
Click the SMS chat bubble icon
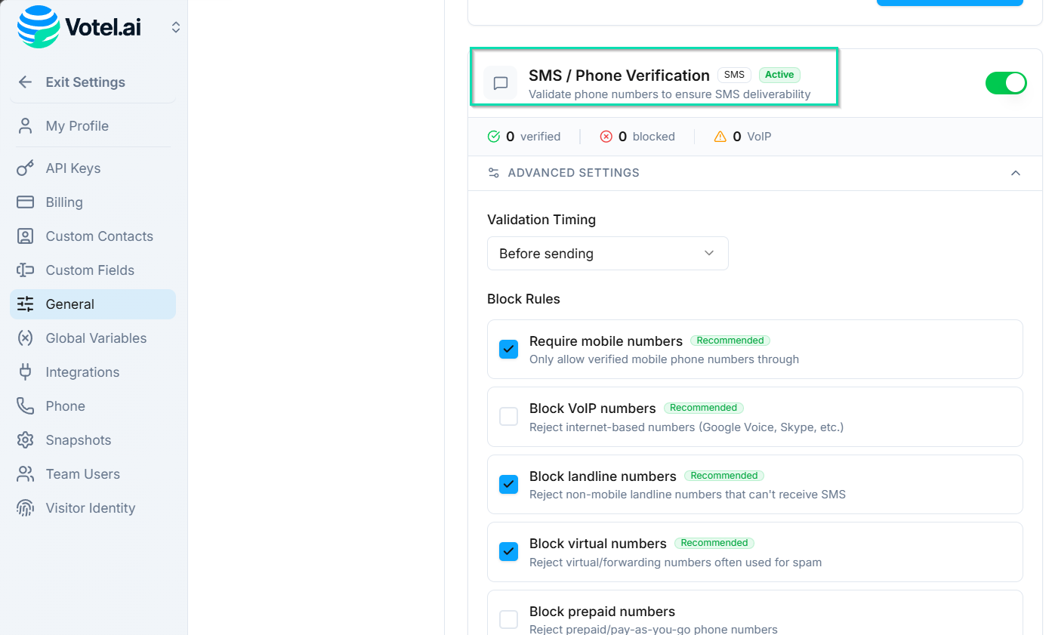pos(500,83)
